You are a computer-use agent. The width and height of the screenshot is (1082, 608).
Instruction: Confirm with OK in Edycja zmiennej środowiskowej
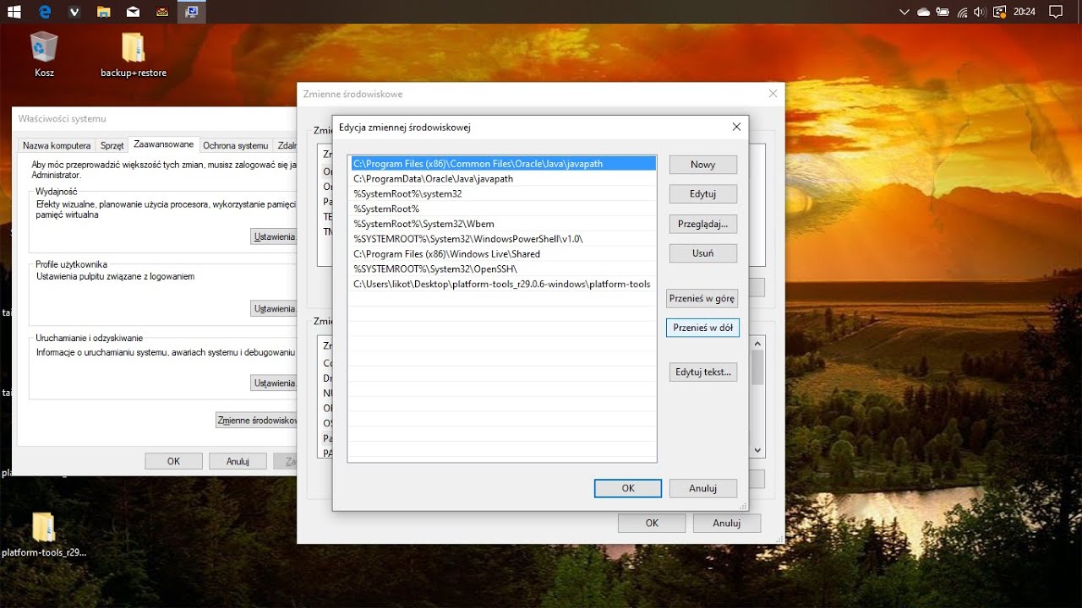pos(628,488)
